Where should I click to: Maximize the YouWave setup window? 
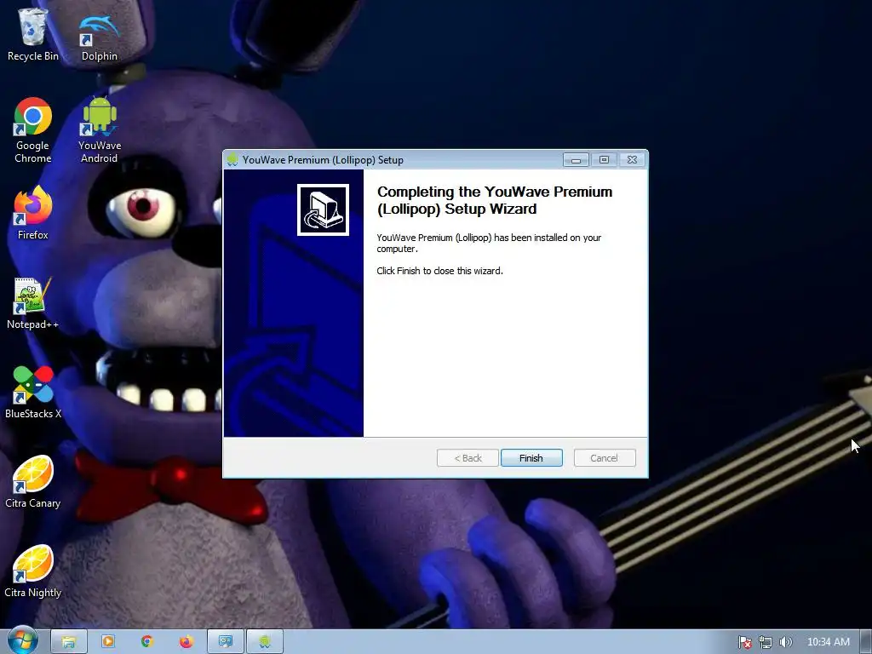[x=604, y=160]
